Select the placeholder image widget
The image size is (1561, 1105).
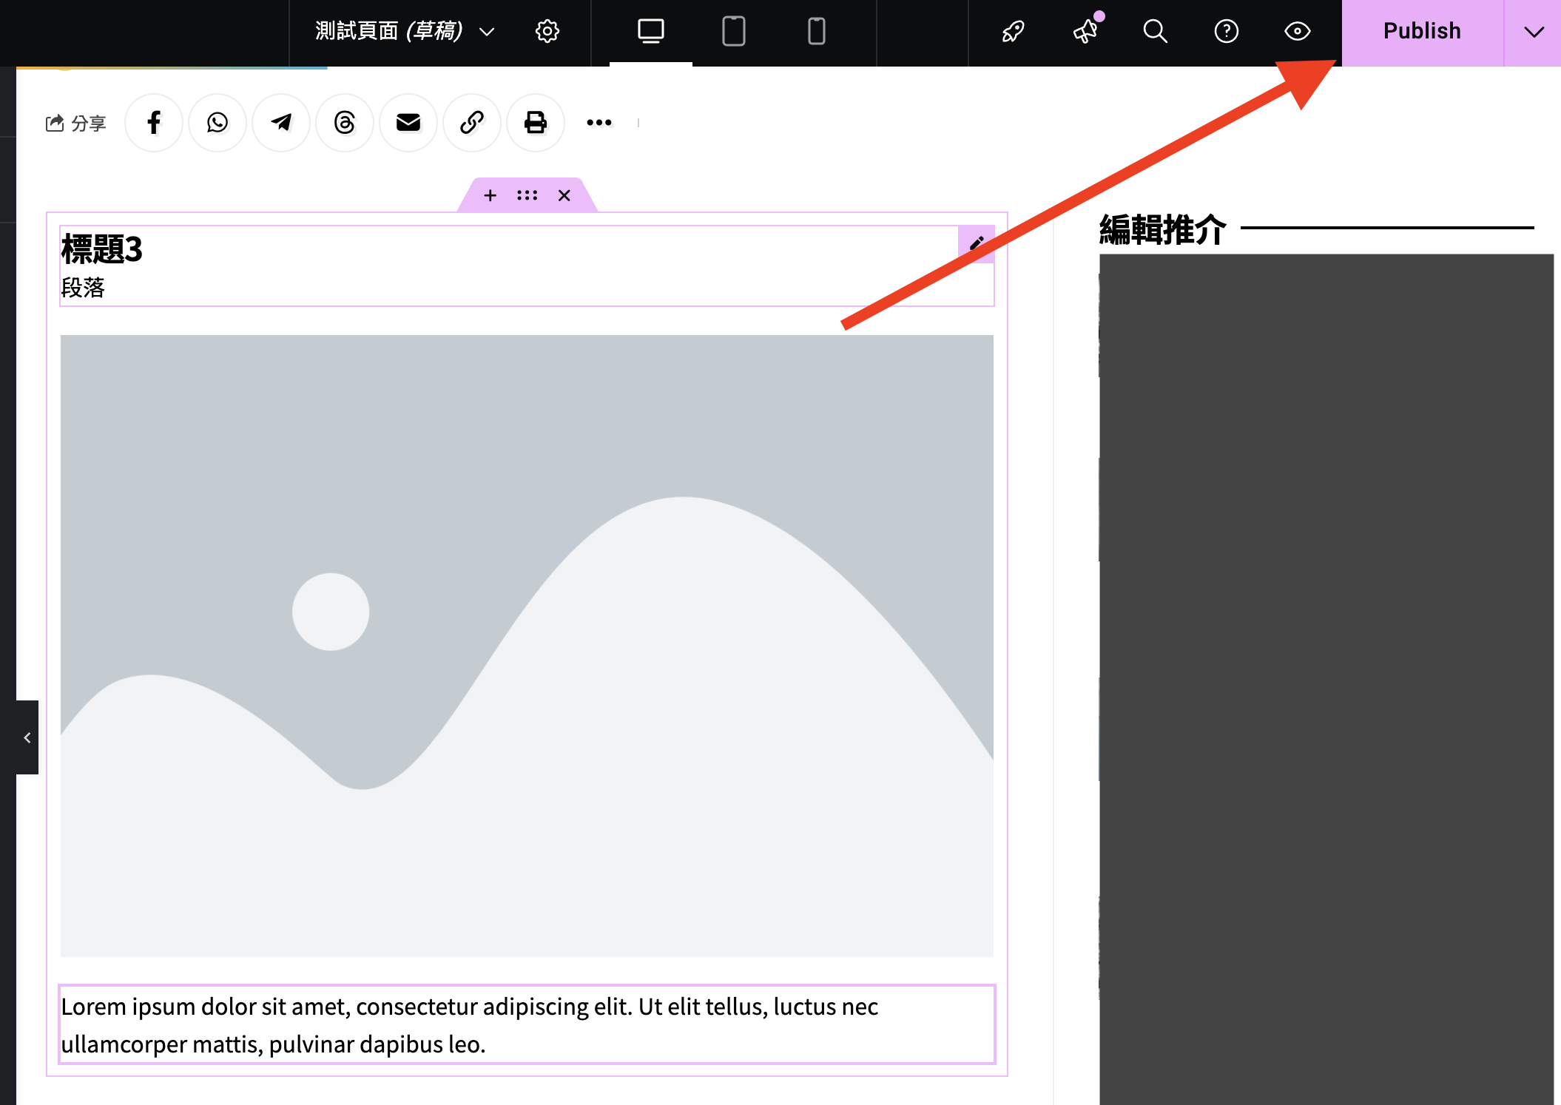point(527,645)
